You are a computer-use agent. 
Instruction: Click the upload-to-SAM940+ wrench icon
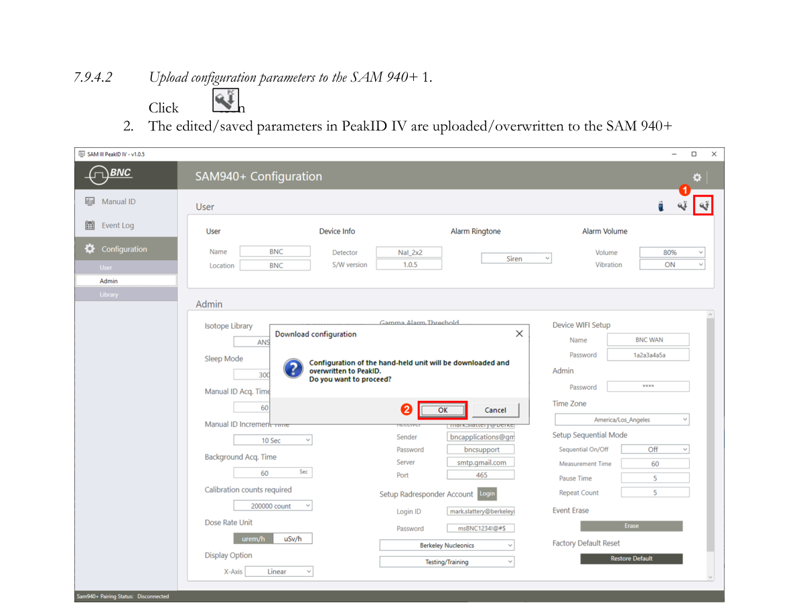(704, 205)
